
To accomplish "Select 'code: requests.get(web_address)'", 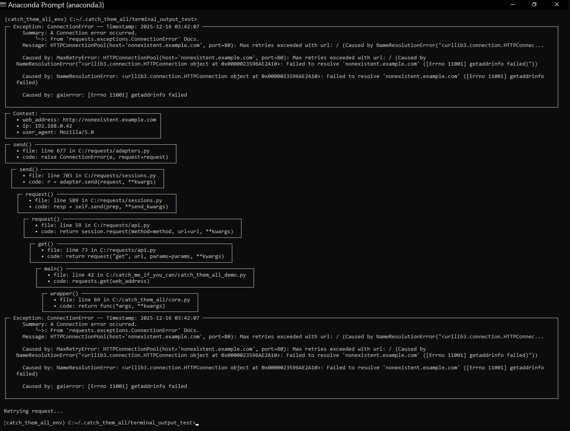I will point(99,281).
